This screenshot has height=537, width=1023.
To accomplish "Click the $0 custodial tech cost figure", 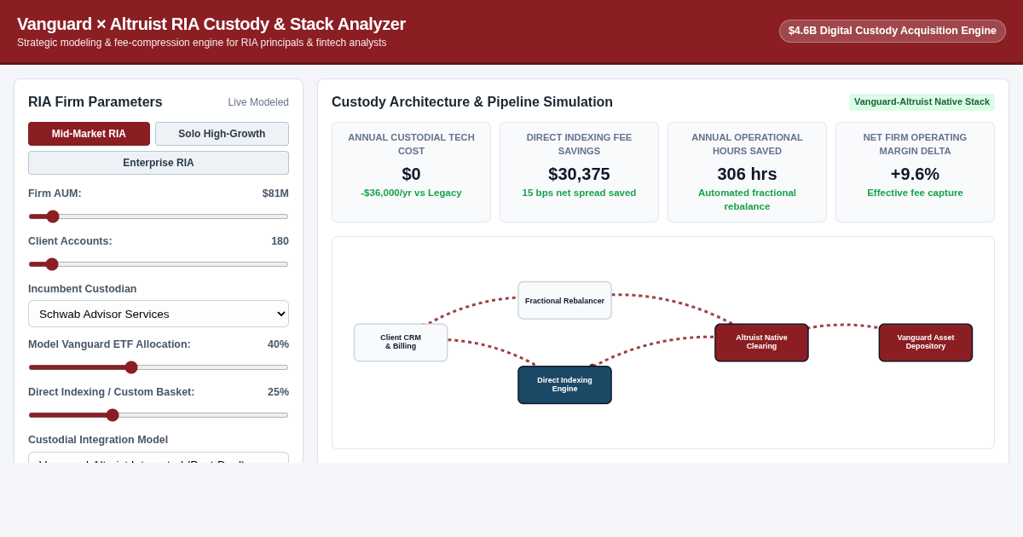I will click(x=411, y=174).
